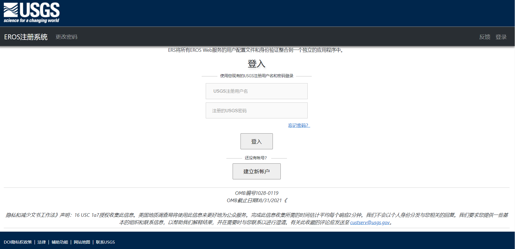Focus the 注册的USGS密码 input field

256,110
